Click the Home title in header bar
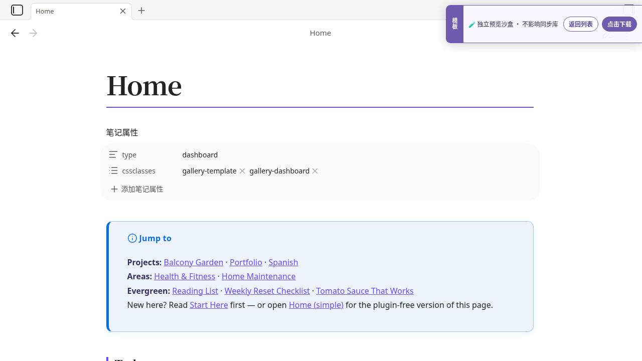The height and width of the screenshot is (361, 642). (x=320, y=33)
